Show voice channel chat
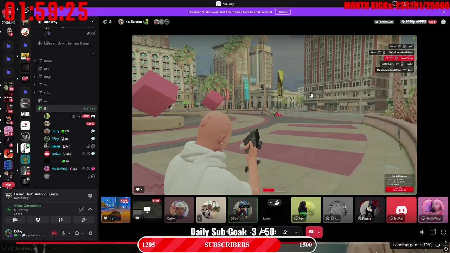The image size is (450, 253). point(443,22)
